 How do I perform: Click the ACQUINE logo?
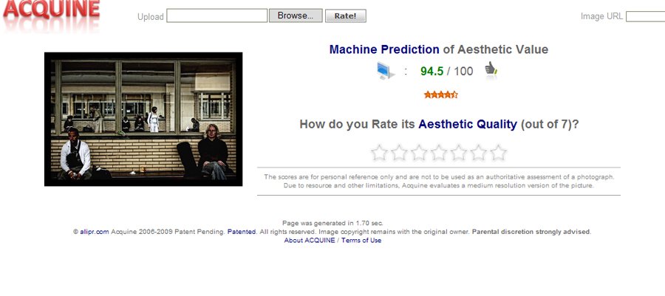tap(50, 13)
